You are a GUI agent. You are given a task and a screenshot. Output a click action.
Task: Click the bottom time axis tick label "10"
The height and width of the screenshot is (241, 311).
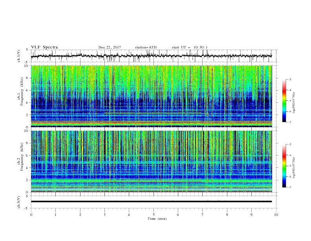[x=276, y=215]
